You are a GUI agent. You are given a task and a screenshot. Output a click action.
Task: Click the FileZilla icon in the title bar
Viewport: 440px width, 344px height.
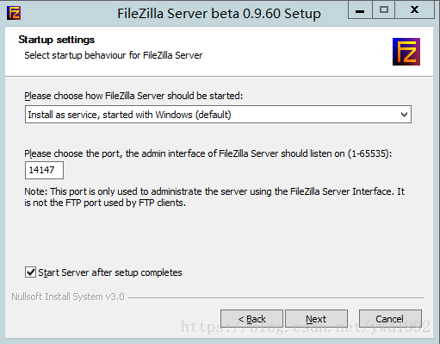pyautogui.click(x=14, y=13)
